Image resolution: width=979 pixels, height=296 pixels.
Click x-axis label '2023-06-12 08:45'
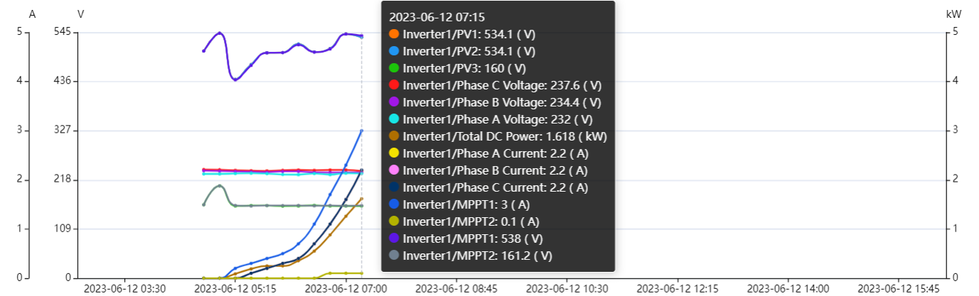pyautogui.click(x=456, y=289)
